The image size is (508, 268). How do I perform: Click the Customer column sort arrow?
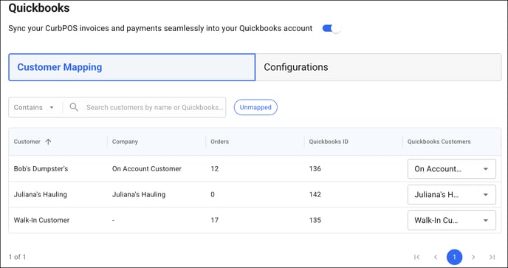(x=48, y=142)
